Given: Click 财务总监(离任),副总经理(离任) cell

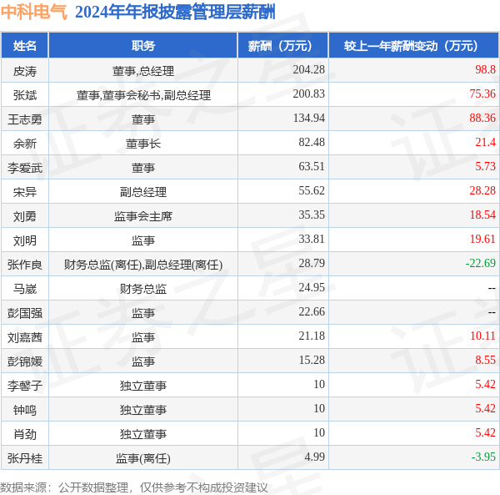Looking at the screenshot, I should coord(143,265).
